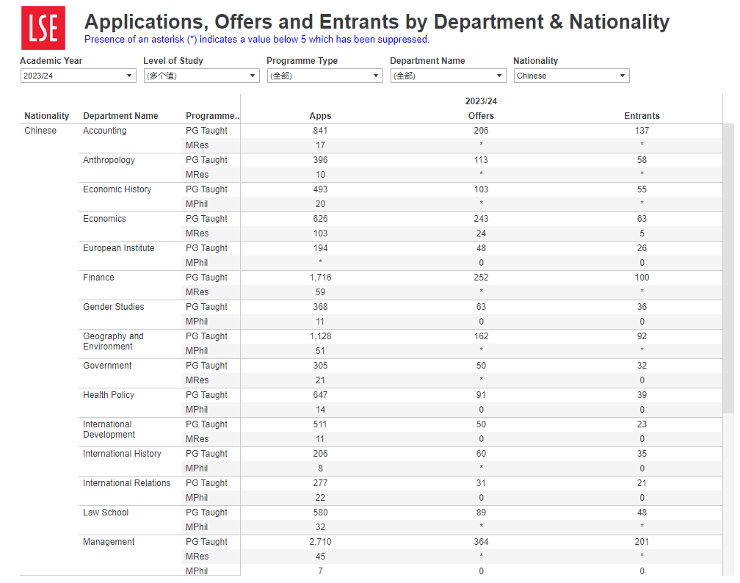Screen dimensions: 740x583
Task: Select the International Relations row
Action: (x=126, y=483)
